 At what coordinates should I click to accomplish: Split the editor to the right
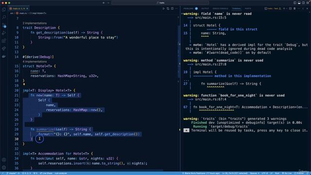[172, 9]
